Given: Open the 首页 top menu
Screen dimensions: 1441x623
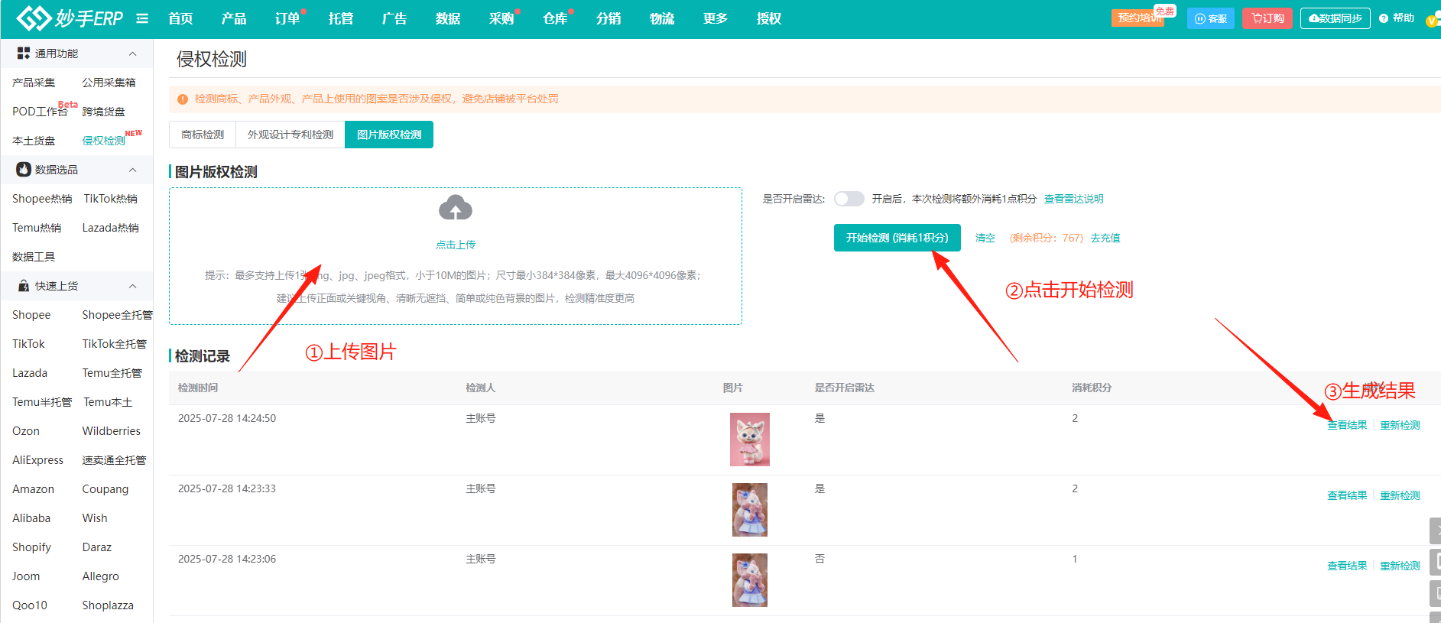Looking at the screenshot, I should pyautogui.click(x=180, y=18).
